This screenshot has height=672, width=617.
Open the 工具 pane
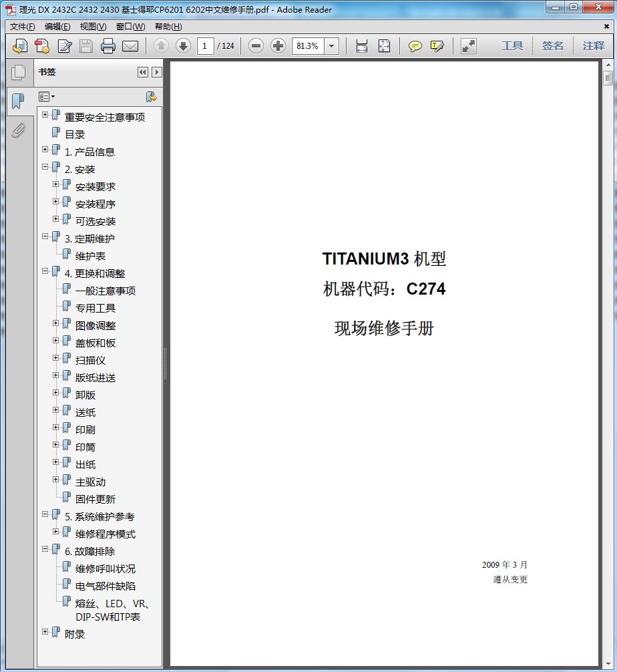512,46
